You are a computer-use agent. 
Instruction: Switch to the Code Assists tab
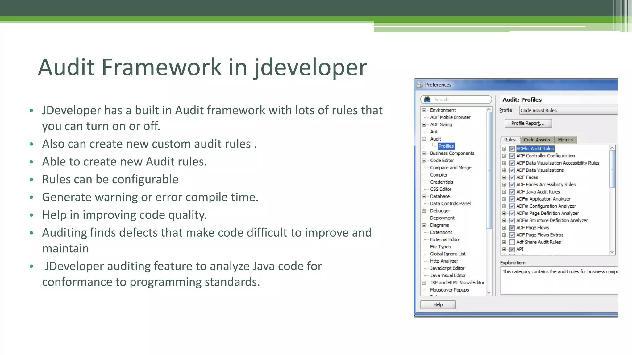[537, 140]
